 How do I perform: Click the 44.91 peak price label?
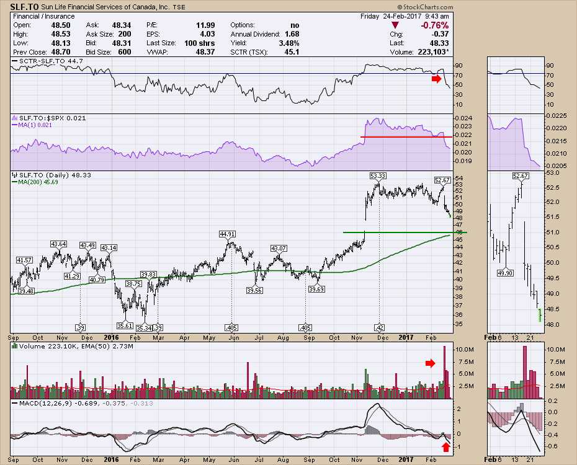pos(227,234)
